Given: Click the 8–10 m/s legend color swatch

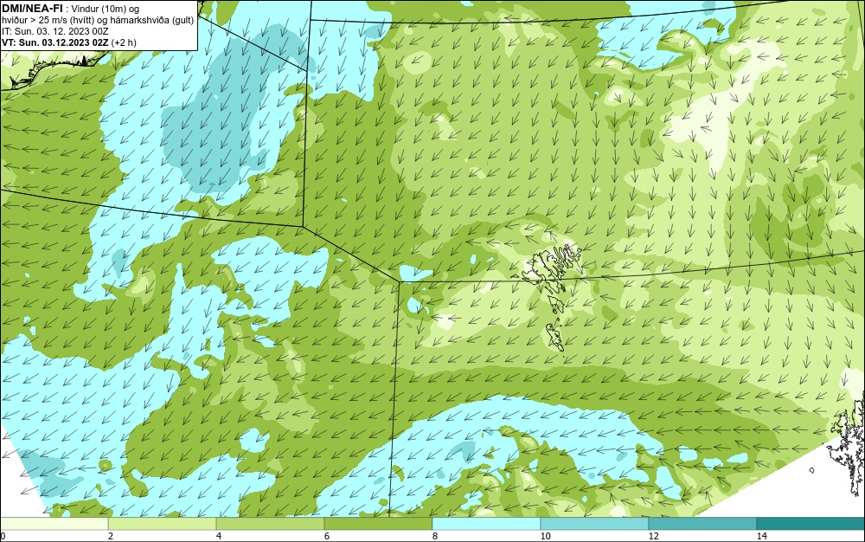Looking at the screenshot, I should tap(486, 523).
